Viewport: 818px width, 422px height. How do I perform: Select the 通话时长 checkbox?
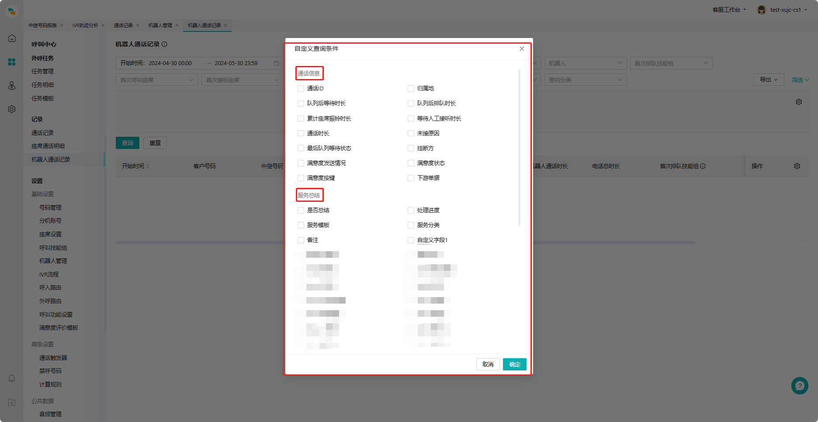[301, 133]
